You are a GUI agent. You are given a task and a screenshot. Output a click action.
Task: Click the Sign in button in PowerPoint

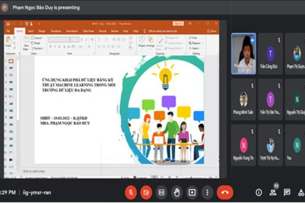178,24
